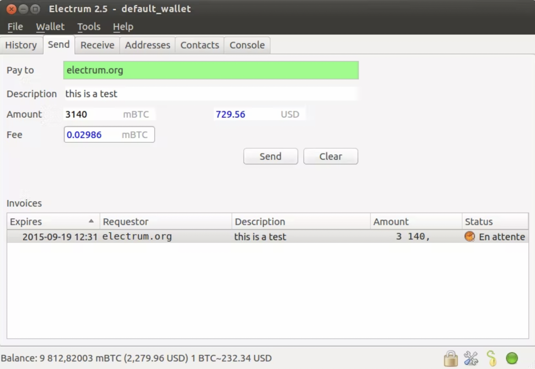
Task: Sort invoices by Requestor column header
Action: pos(166,222)
